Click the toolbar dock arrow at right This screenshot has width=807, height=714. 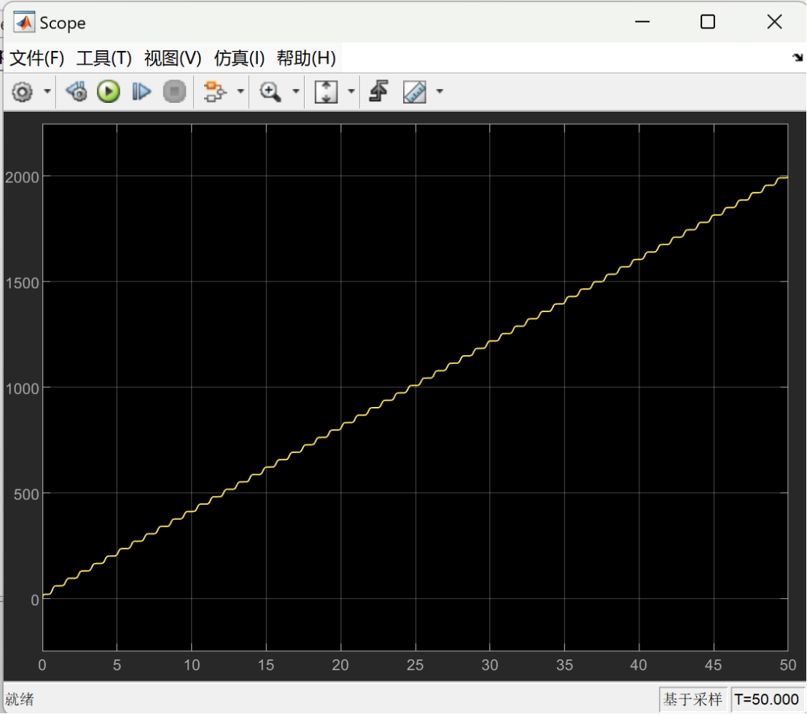[798, 58]
